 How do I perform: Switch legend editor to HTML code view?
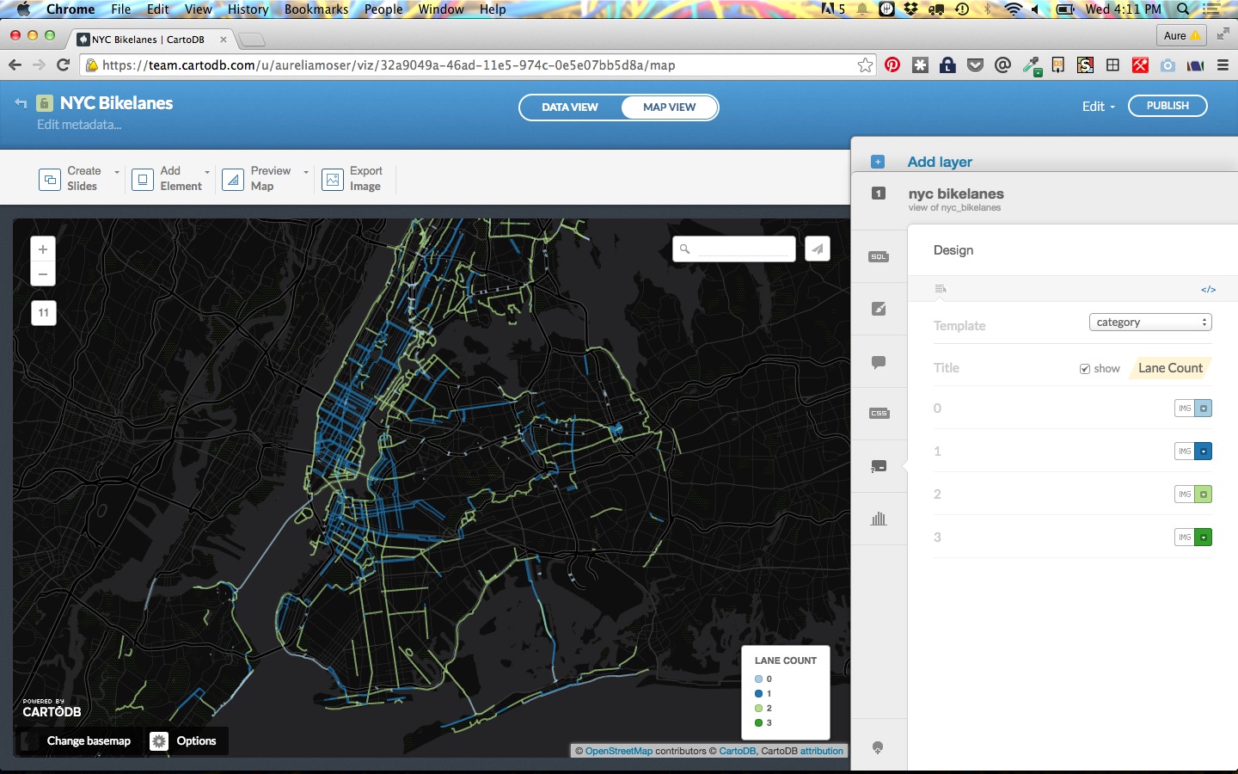[1208, 289]
